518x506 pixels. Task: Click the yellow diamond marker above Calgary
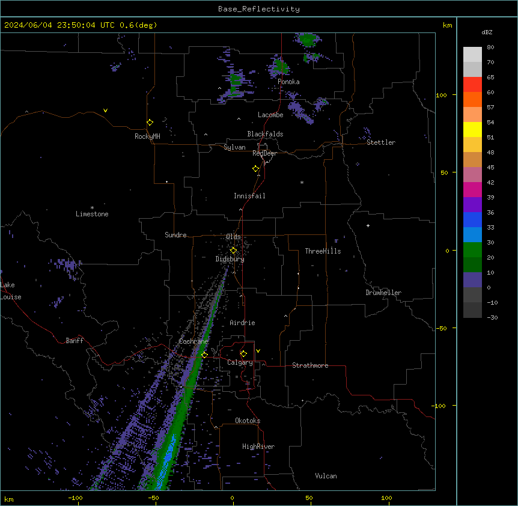pyautogui.click(x=243, y=354)
